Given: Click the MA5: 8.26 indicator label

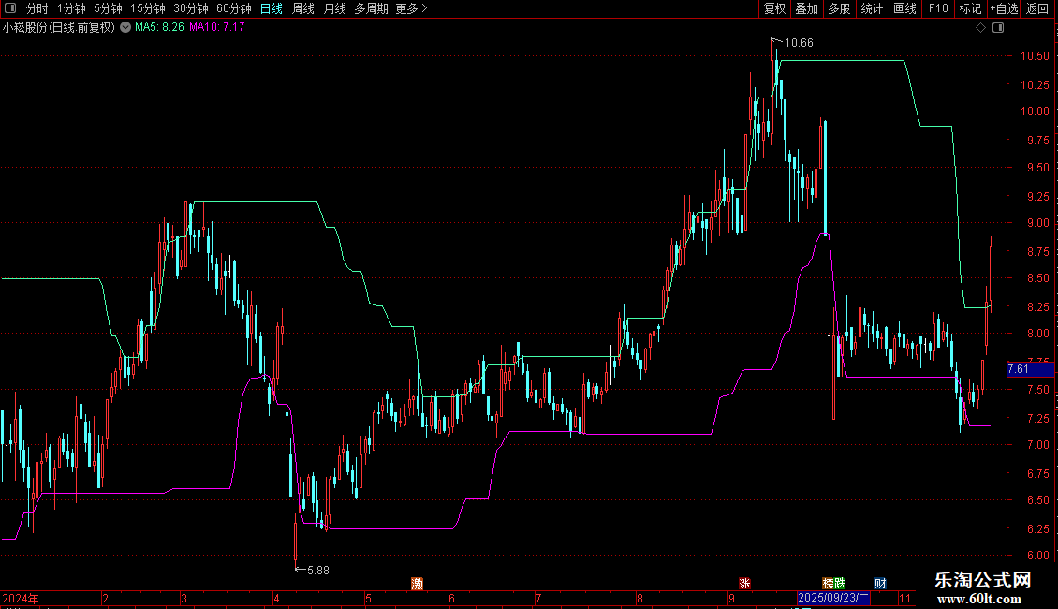Looking at the screenshot, I should (x=159, y=28).
